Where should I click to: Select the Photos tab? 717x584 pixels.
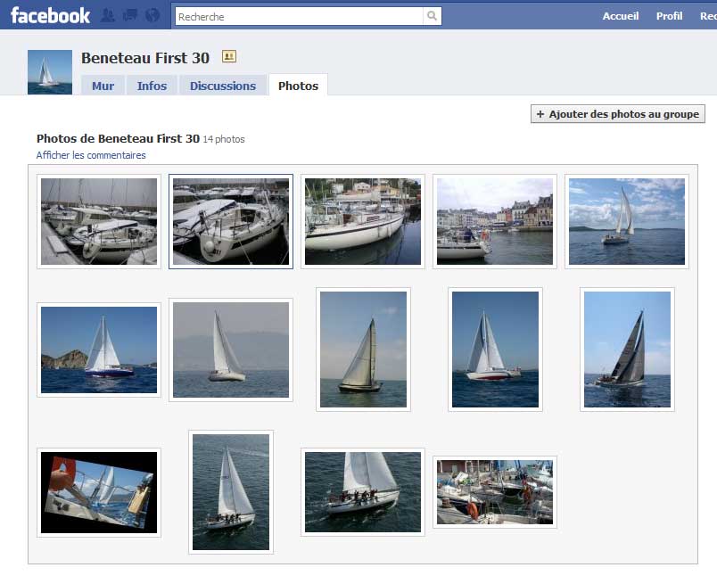pos(298,86)
